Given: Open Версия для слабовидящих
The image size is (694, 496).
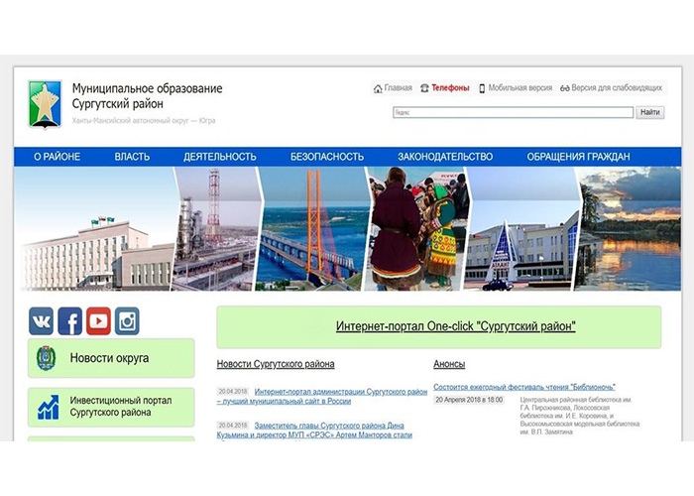Looking at the screenshot, I should pos(617,88).
